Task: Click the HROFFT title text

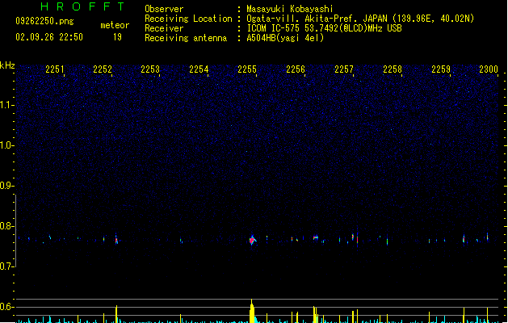Action: 83,6
